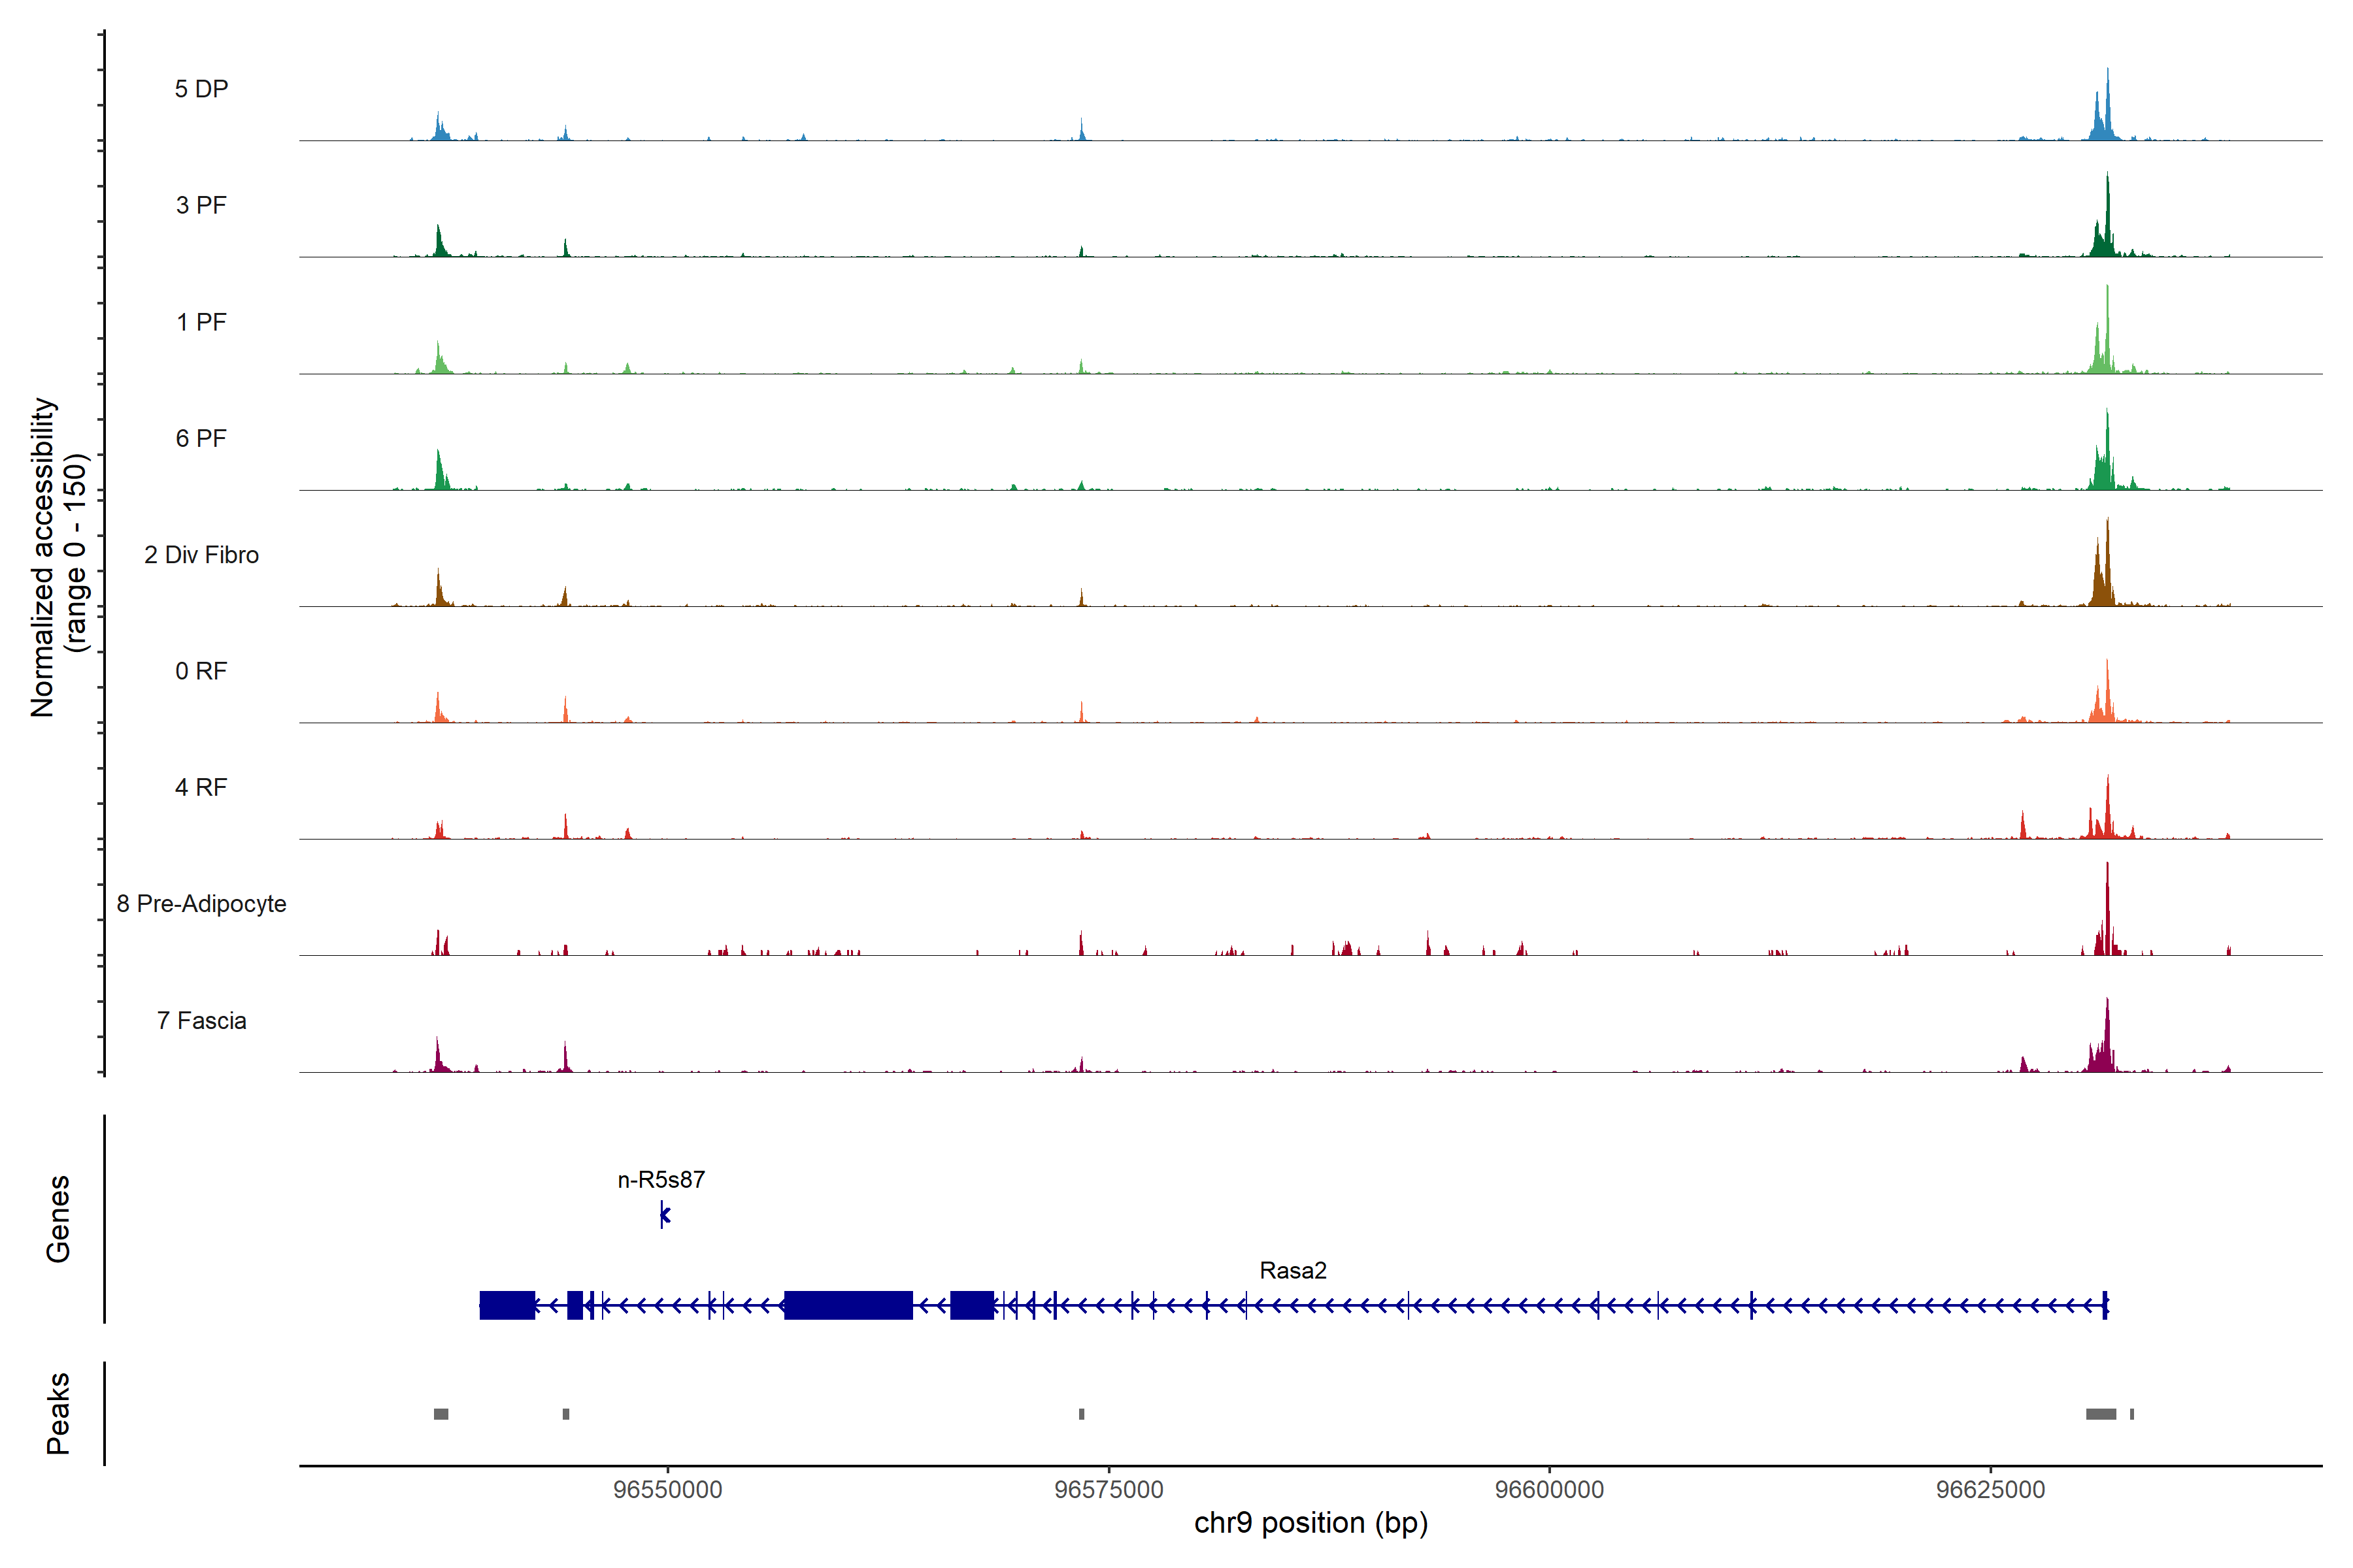Click the leftmost gray peak marker

click(441, 1414)
